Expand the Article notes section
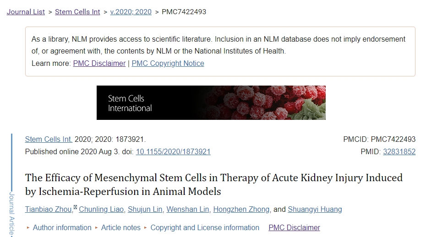 click(121, 227)
